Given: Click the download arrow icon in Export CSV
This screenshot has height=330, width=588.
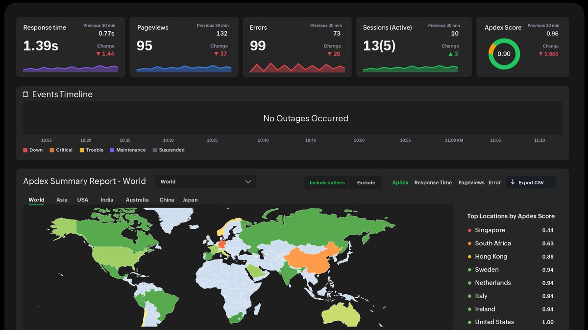Looking at the screenshot, I should [513, 182].
